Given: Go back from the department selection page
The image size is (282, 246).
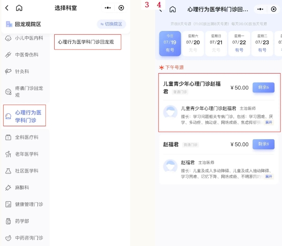Looking at the screenshot, I should [7, 8].
